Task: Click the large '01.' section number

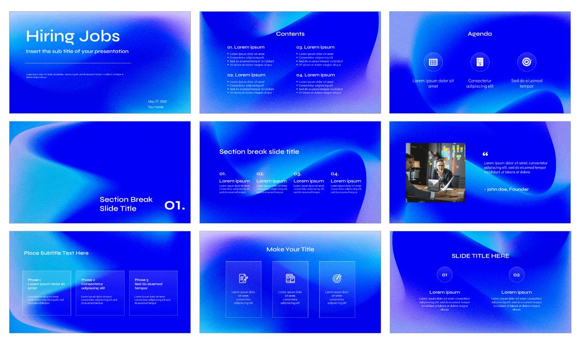Action: (x=174, y=205)
